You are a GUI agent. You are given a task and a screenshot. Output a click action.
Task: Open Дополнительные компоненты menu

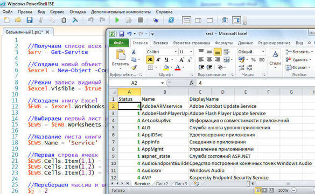click(x=121, y=12)
